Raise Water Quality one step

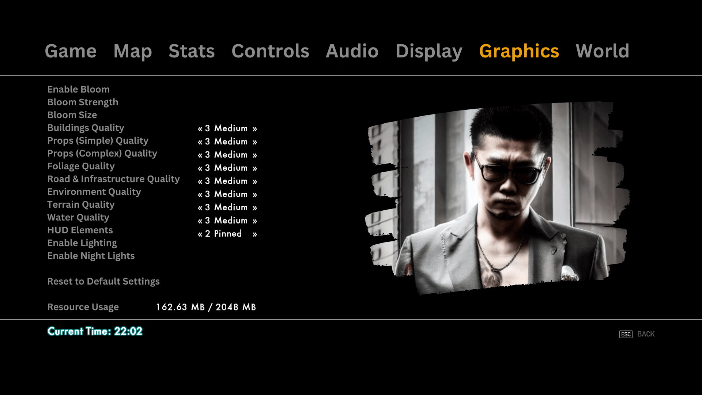[x=255, y=221]
